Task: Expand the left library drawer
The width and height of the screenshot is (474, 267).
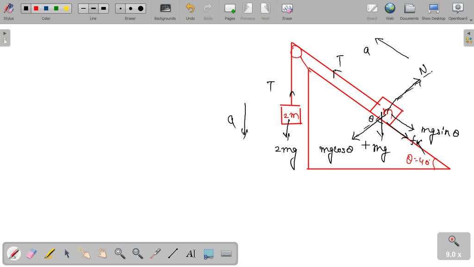Action: (x=5, y=37)
